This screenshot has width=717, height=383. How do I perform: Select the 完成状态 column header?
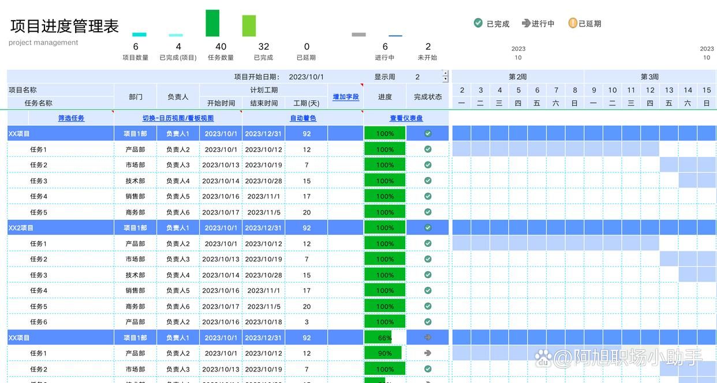[x=428, y=97]
